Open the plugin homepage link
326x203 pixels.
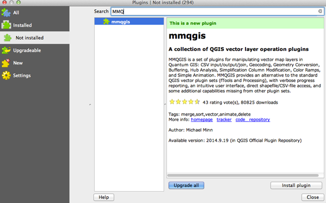pos(202,119)
